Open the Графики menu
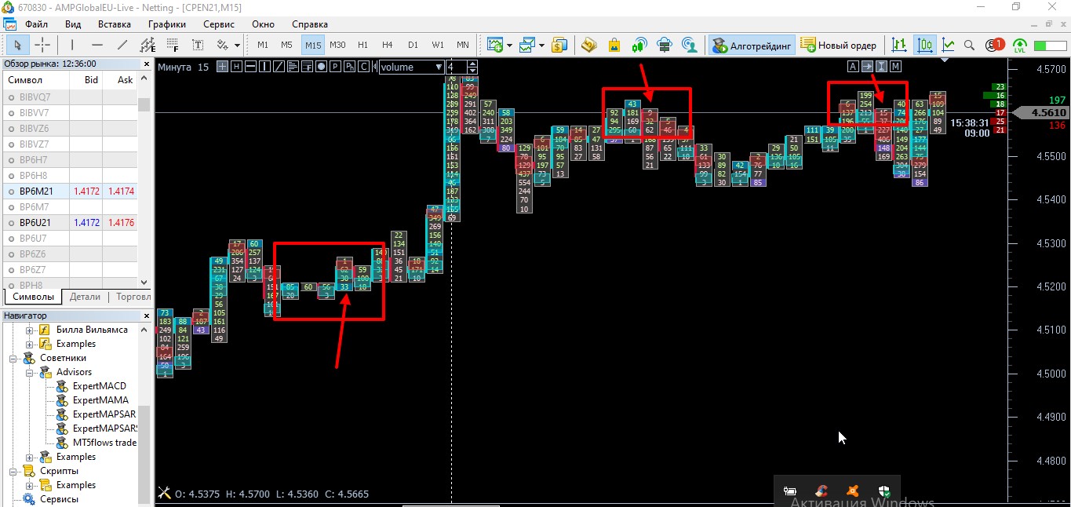 click(x=167, y=24)
